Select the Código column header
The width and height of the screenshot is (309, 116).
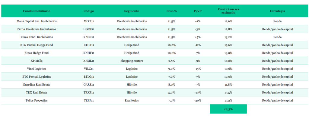point(89,11)
